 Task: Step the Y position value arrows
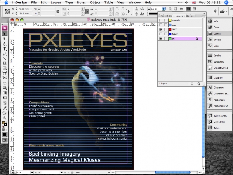coord(16,14)
